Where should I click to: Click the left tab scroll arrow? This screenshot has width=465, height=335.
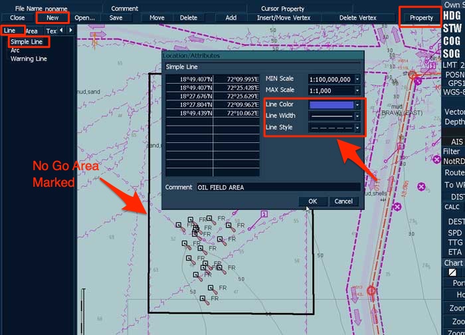tap(61, 31)
